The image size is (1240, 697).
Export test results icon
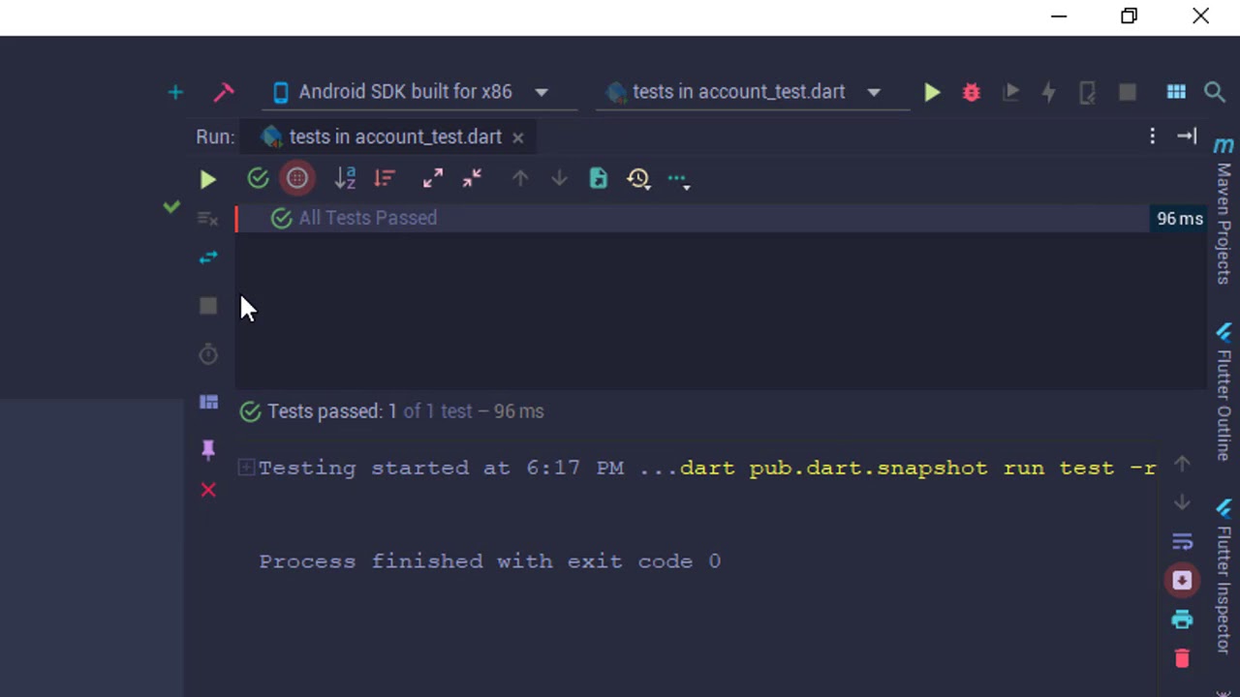pos(598,178)
